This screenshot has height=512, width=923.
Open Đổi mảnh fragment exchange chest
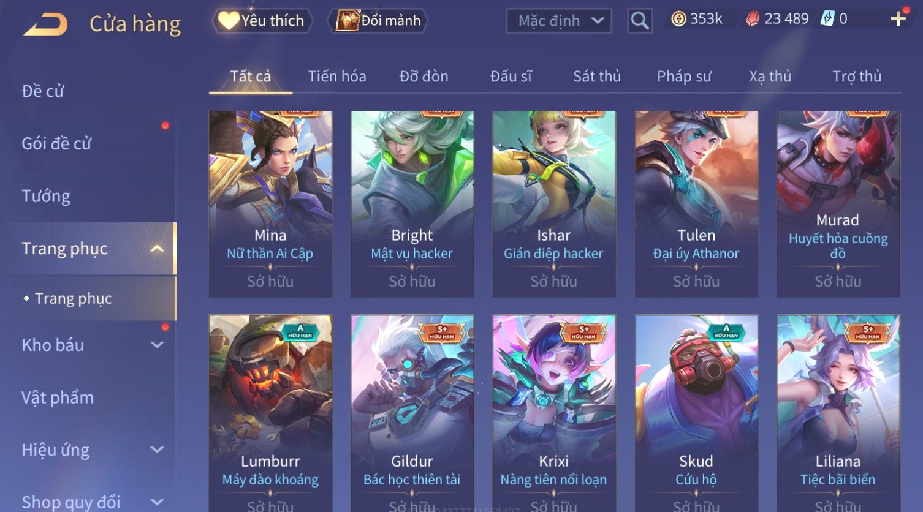pyautogui.click(x=378, y=21)
